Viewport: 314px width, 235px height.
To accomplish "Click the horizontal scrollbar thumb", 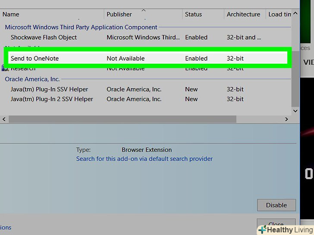I will (x=122, y=119).
